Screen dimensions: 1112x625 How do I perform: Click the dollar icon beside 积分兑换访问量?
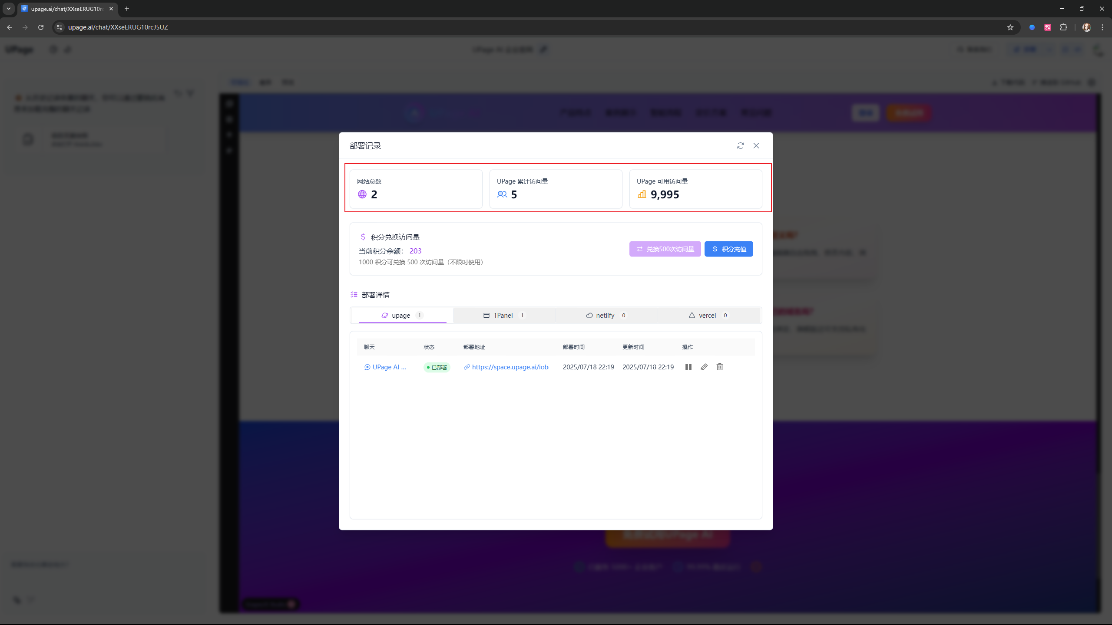coord(363,237)
